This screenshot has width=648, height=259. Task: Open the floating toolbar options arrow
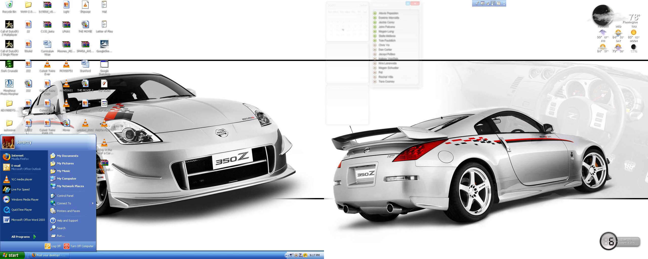pos(504,3)
